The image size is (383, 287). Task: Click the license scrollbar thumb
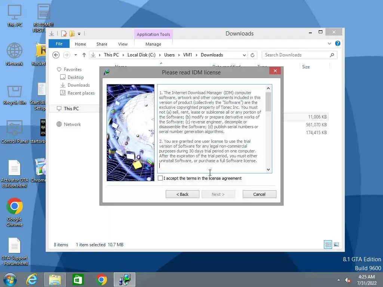[268, 102]
